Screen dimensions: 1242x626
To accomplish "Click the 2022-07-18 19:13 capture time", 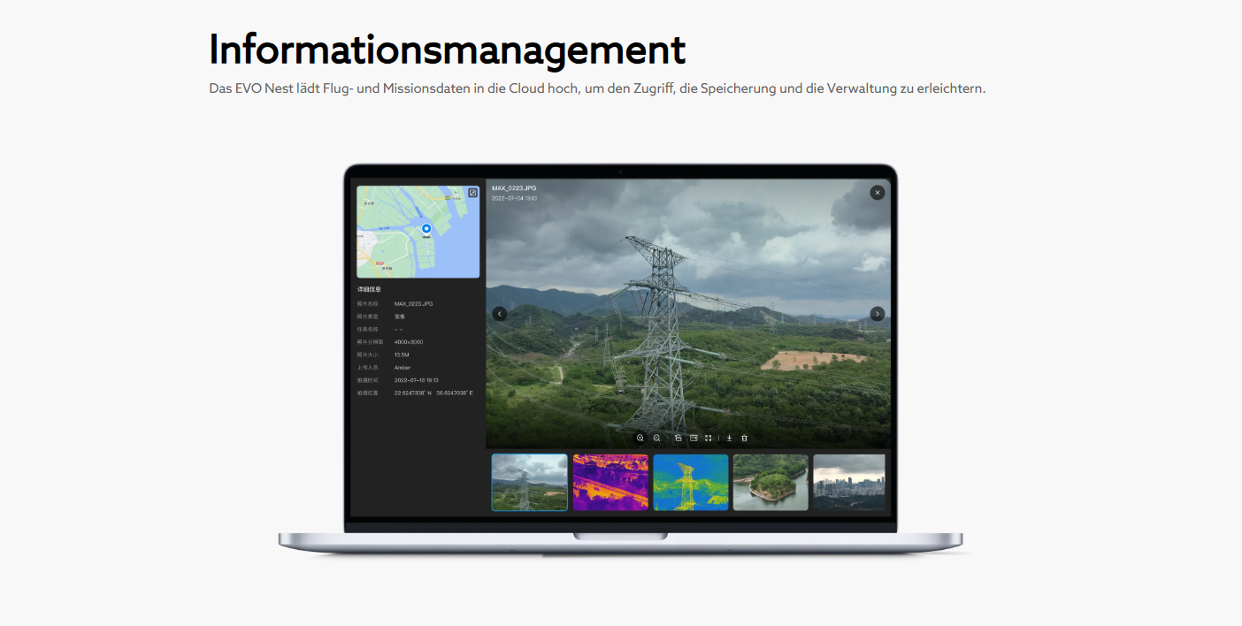I will tap(417, 380).
